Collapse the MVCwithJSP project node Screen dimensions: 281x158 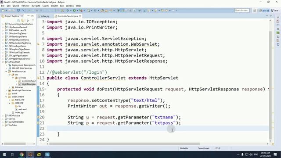[3, 62]
